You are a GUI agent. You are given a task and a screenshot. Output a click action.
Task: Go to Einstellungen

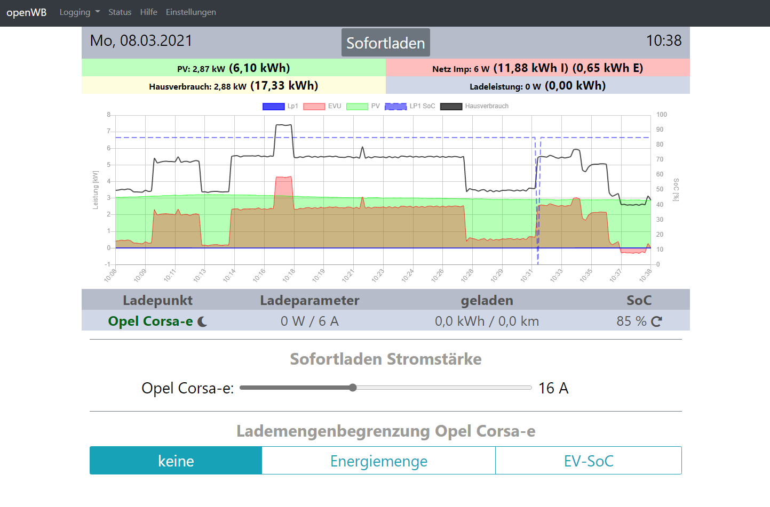(x=190, y=12)
